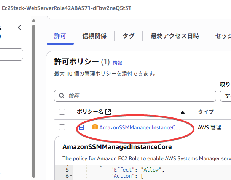Open the 許可 tab
Image resolution: width=231 pixels, height=180 pixels.
click(x=60, y=36)
